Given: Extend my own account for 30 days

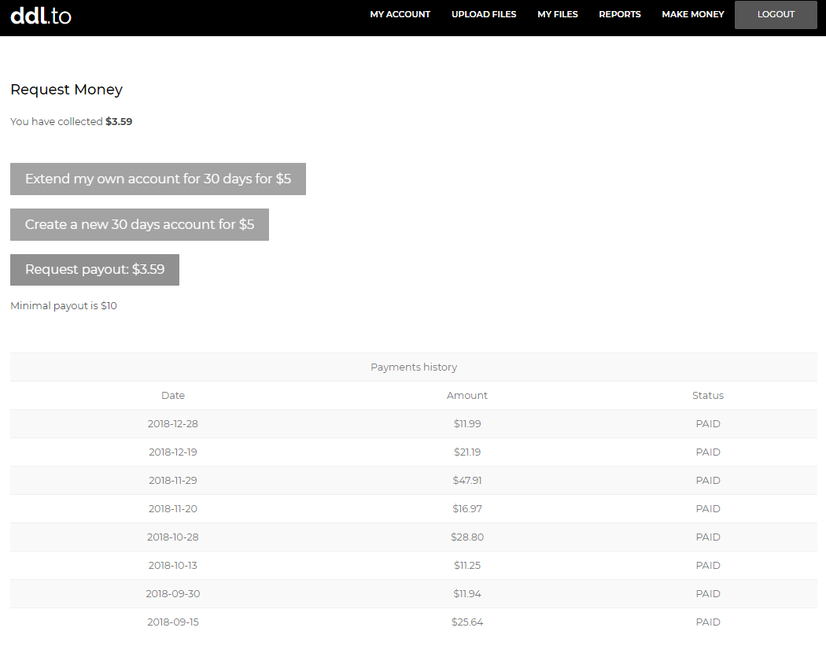Looking at the screenshot, I should (x=157, y=179).
